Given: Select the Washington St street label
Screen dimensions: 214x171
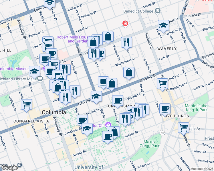Looking at the screenshot, I should point(125,62).
